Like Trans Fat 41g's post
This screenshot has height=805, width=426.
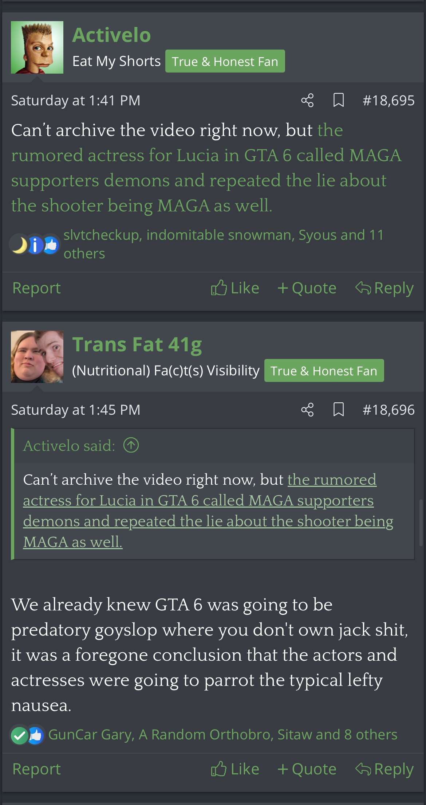[x=235, y=769]
